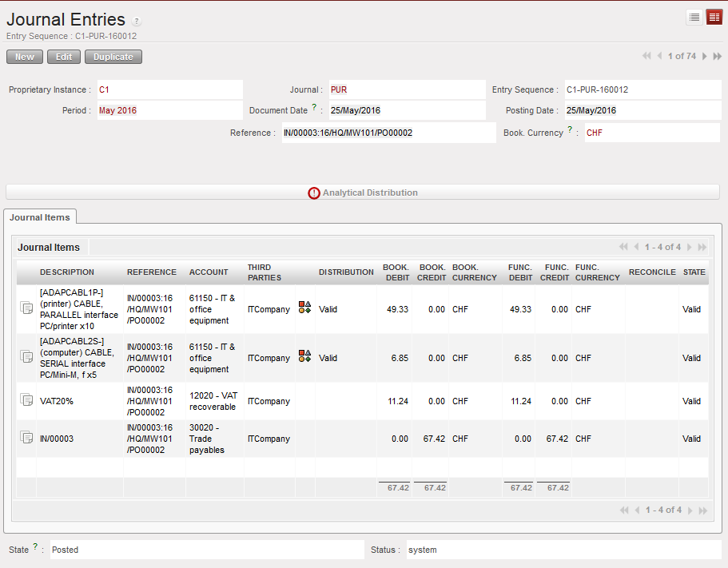Screen dimensions: 728x568
Task: Open analytic distribution icon for computer cable row
Action: pos(304,356)
